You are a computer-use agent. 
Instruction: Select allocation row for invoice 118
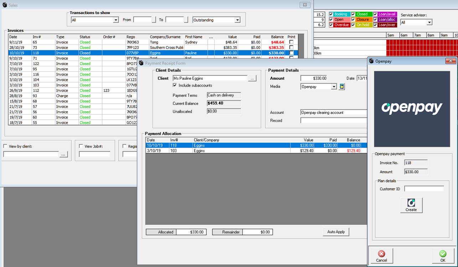pos(256,145)
